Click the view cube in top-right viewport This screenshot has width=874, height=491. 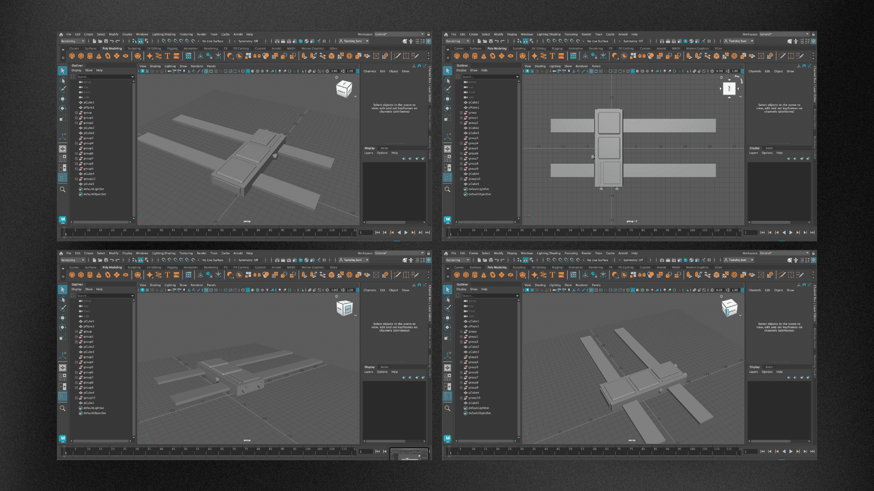point(729,89)
